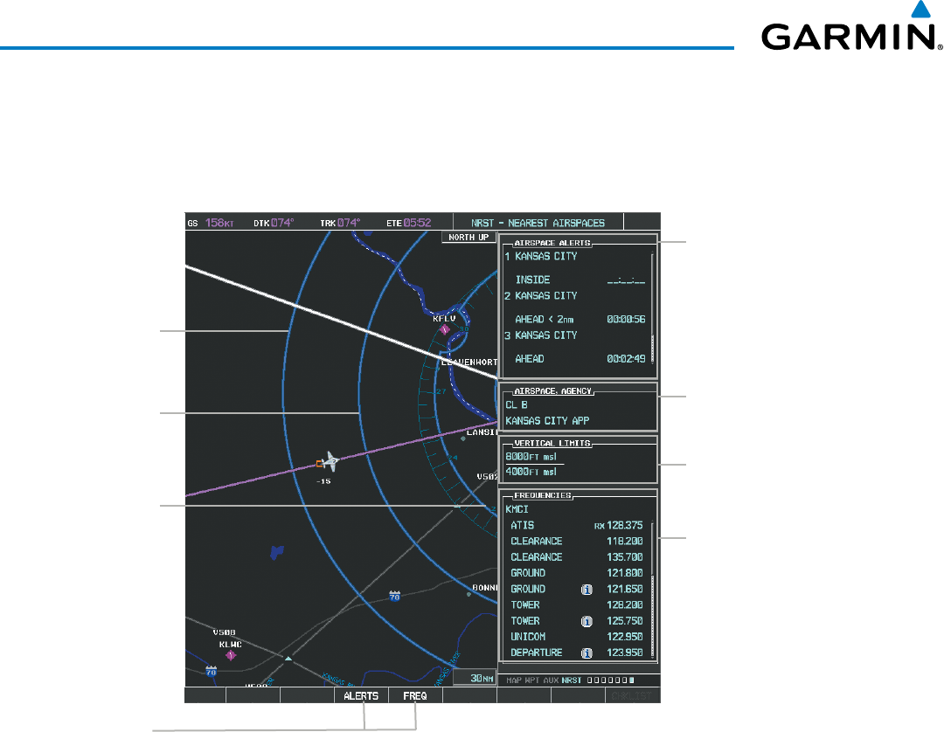Select the UNICOM 122.950 frequency
The width and height of the screenshot is (944, 732).
576,637
